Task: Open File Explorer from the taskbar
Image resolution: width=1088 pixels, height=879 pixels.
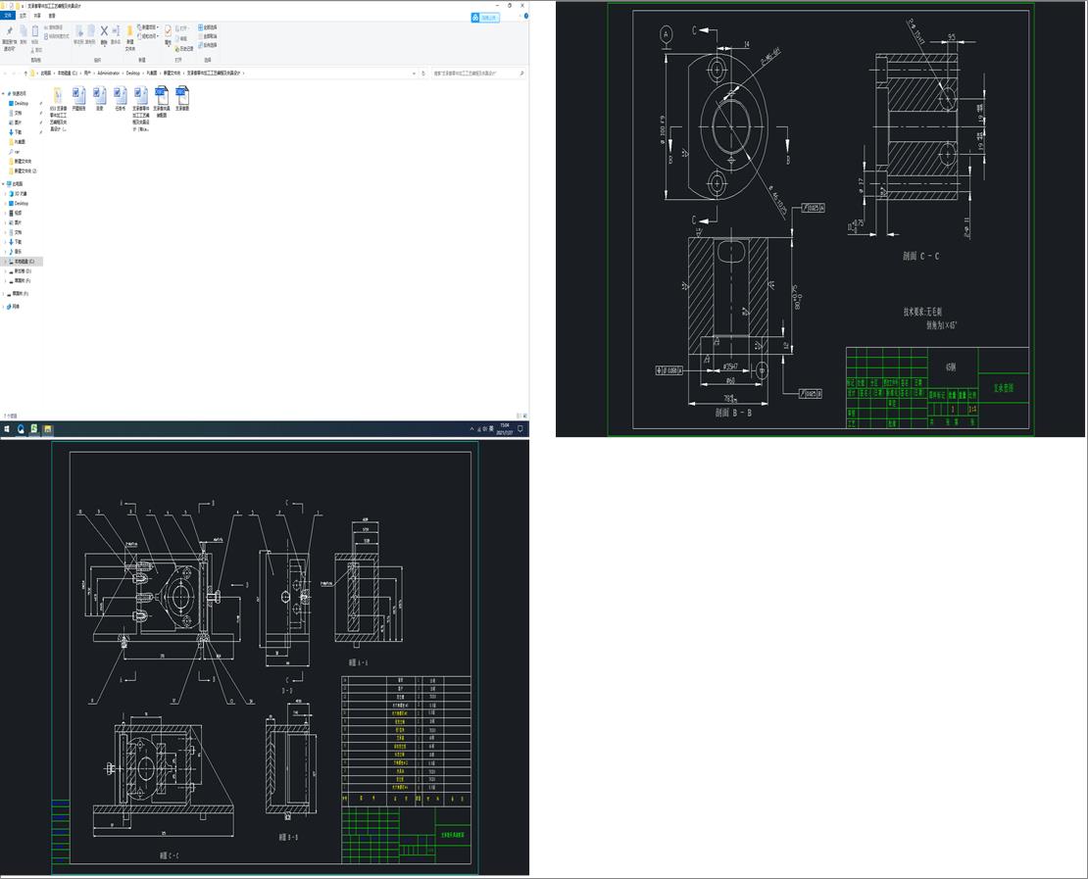Action: click(47, 429)
